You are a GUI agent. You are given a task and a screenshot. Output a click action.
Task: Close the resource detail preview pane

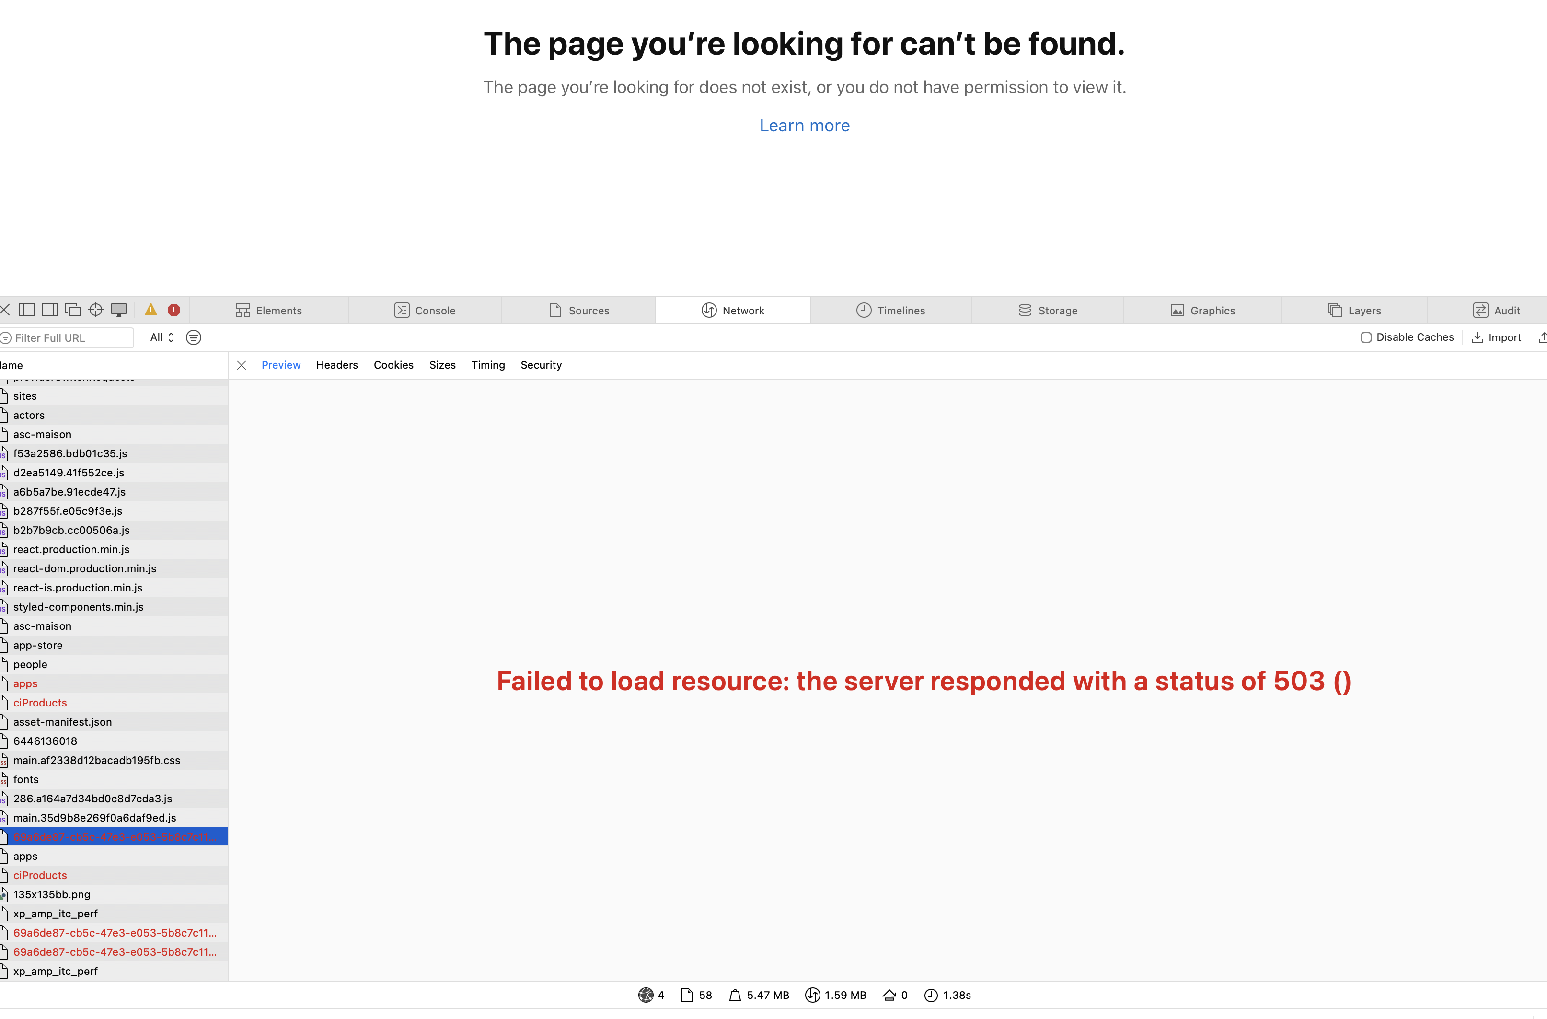point(241,365)
